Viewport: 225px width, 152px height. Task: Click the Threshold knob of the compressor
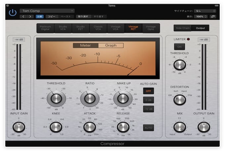(x=56, y=98)
